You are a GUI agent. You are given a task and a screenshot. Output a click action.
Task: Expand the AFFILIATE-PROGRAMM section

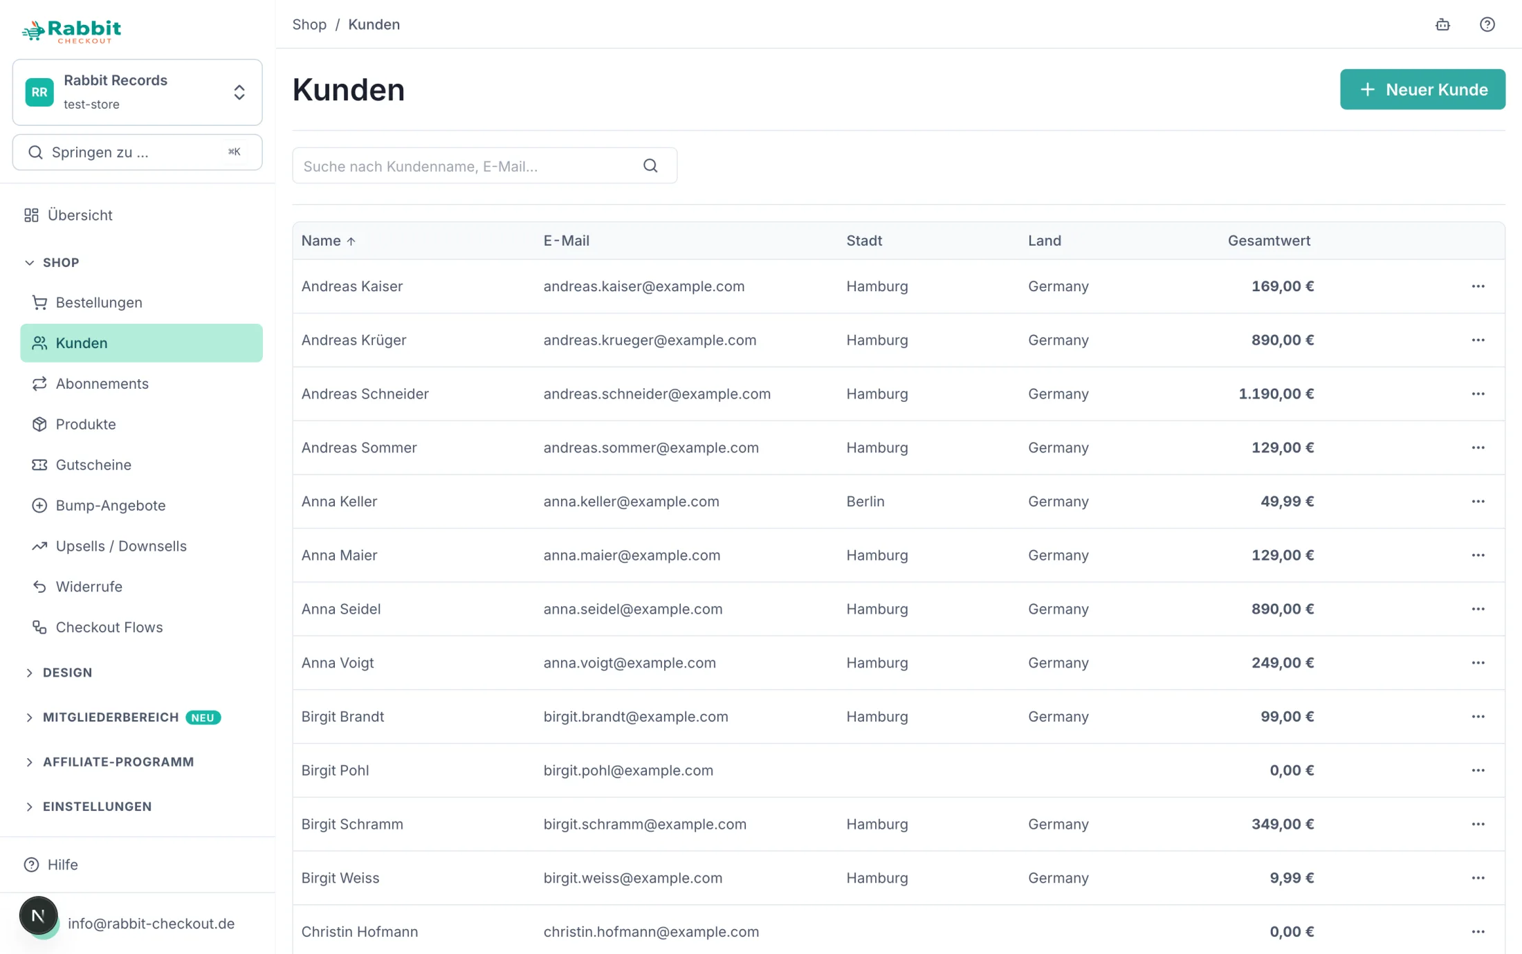pyautogui.click(x=110, y=762)
